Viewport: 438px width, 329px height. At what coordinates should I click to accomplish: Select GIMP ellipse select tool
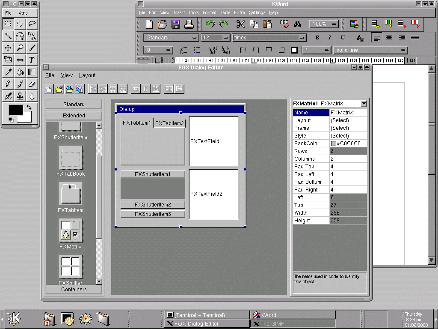[20, 24]
